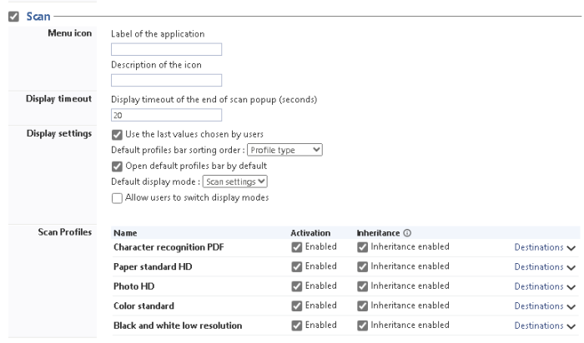Click the Description of the icon field

click(x=166, y=80)
